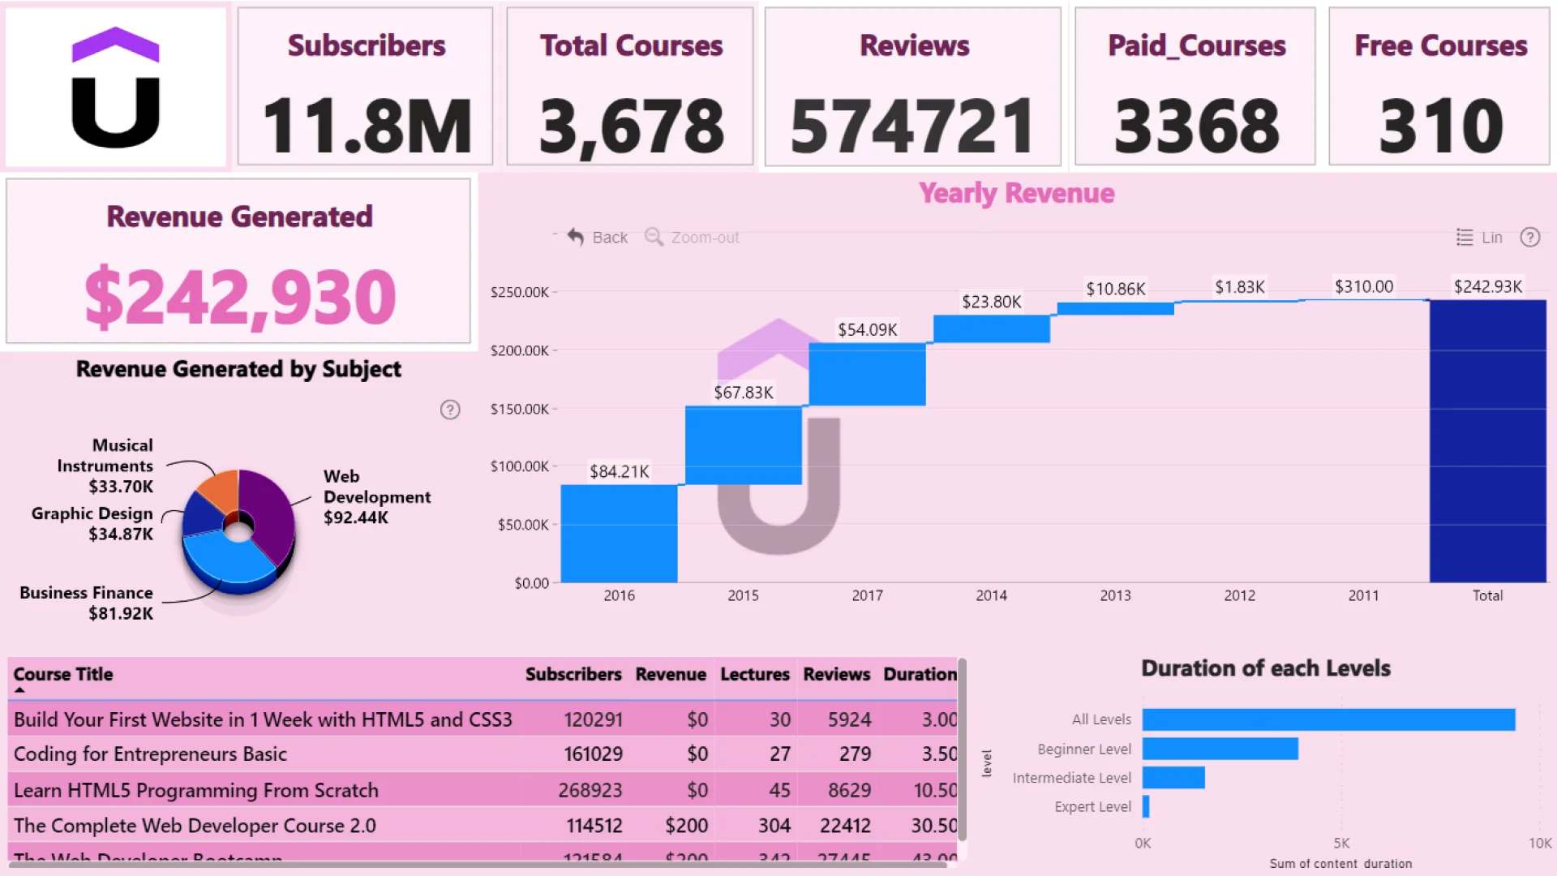Select the Reviews 574721 card

click(x=913, y=86)
